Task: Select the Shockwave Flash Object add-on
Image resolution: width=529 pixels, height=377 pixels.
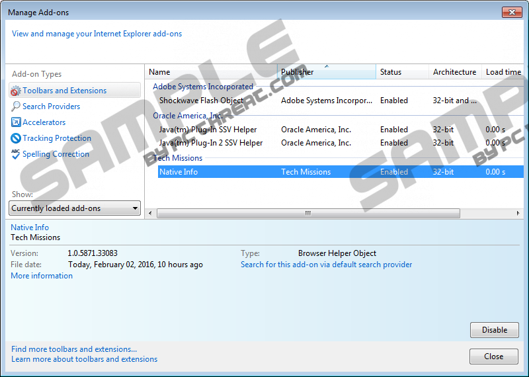Action: click(x=201, y=101)
